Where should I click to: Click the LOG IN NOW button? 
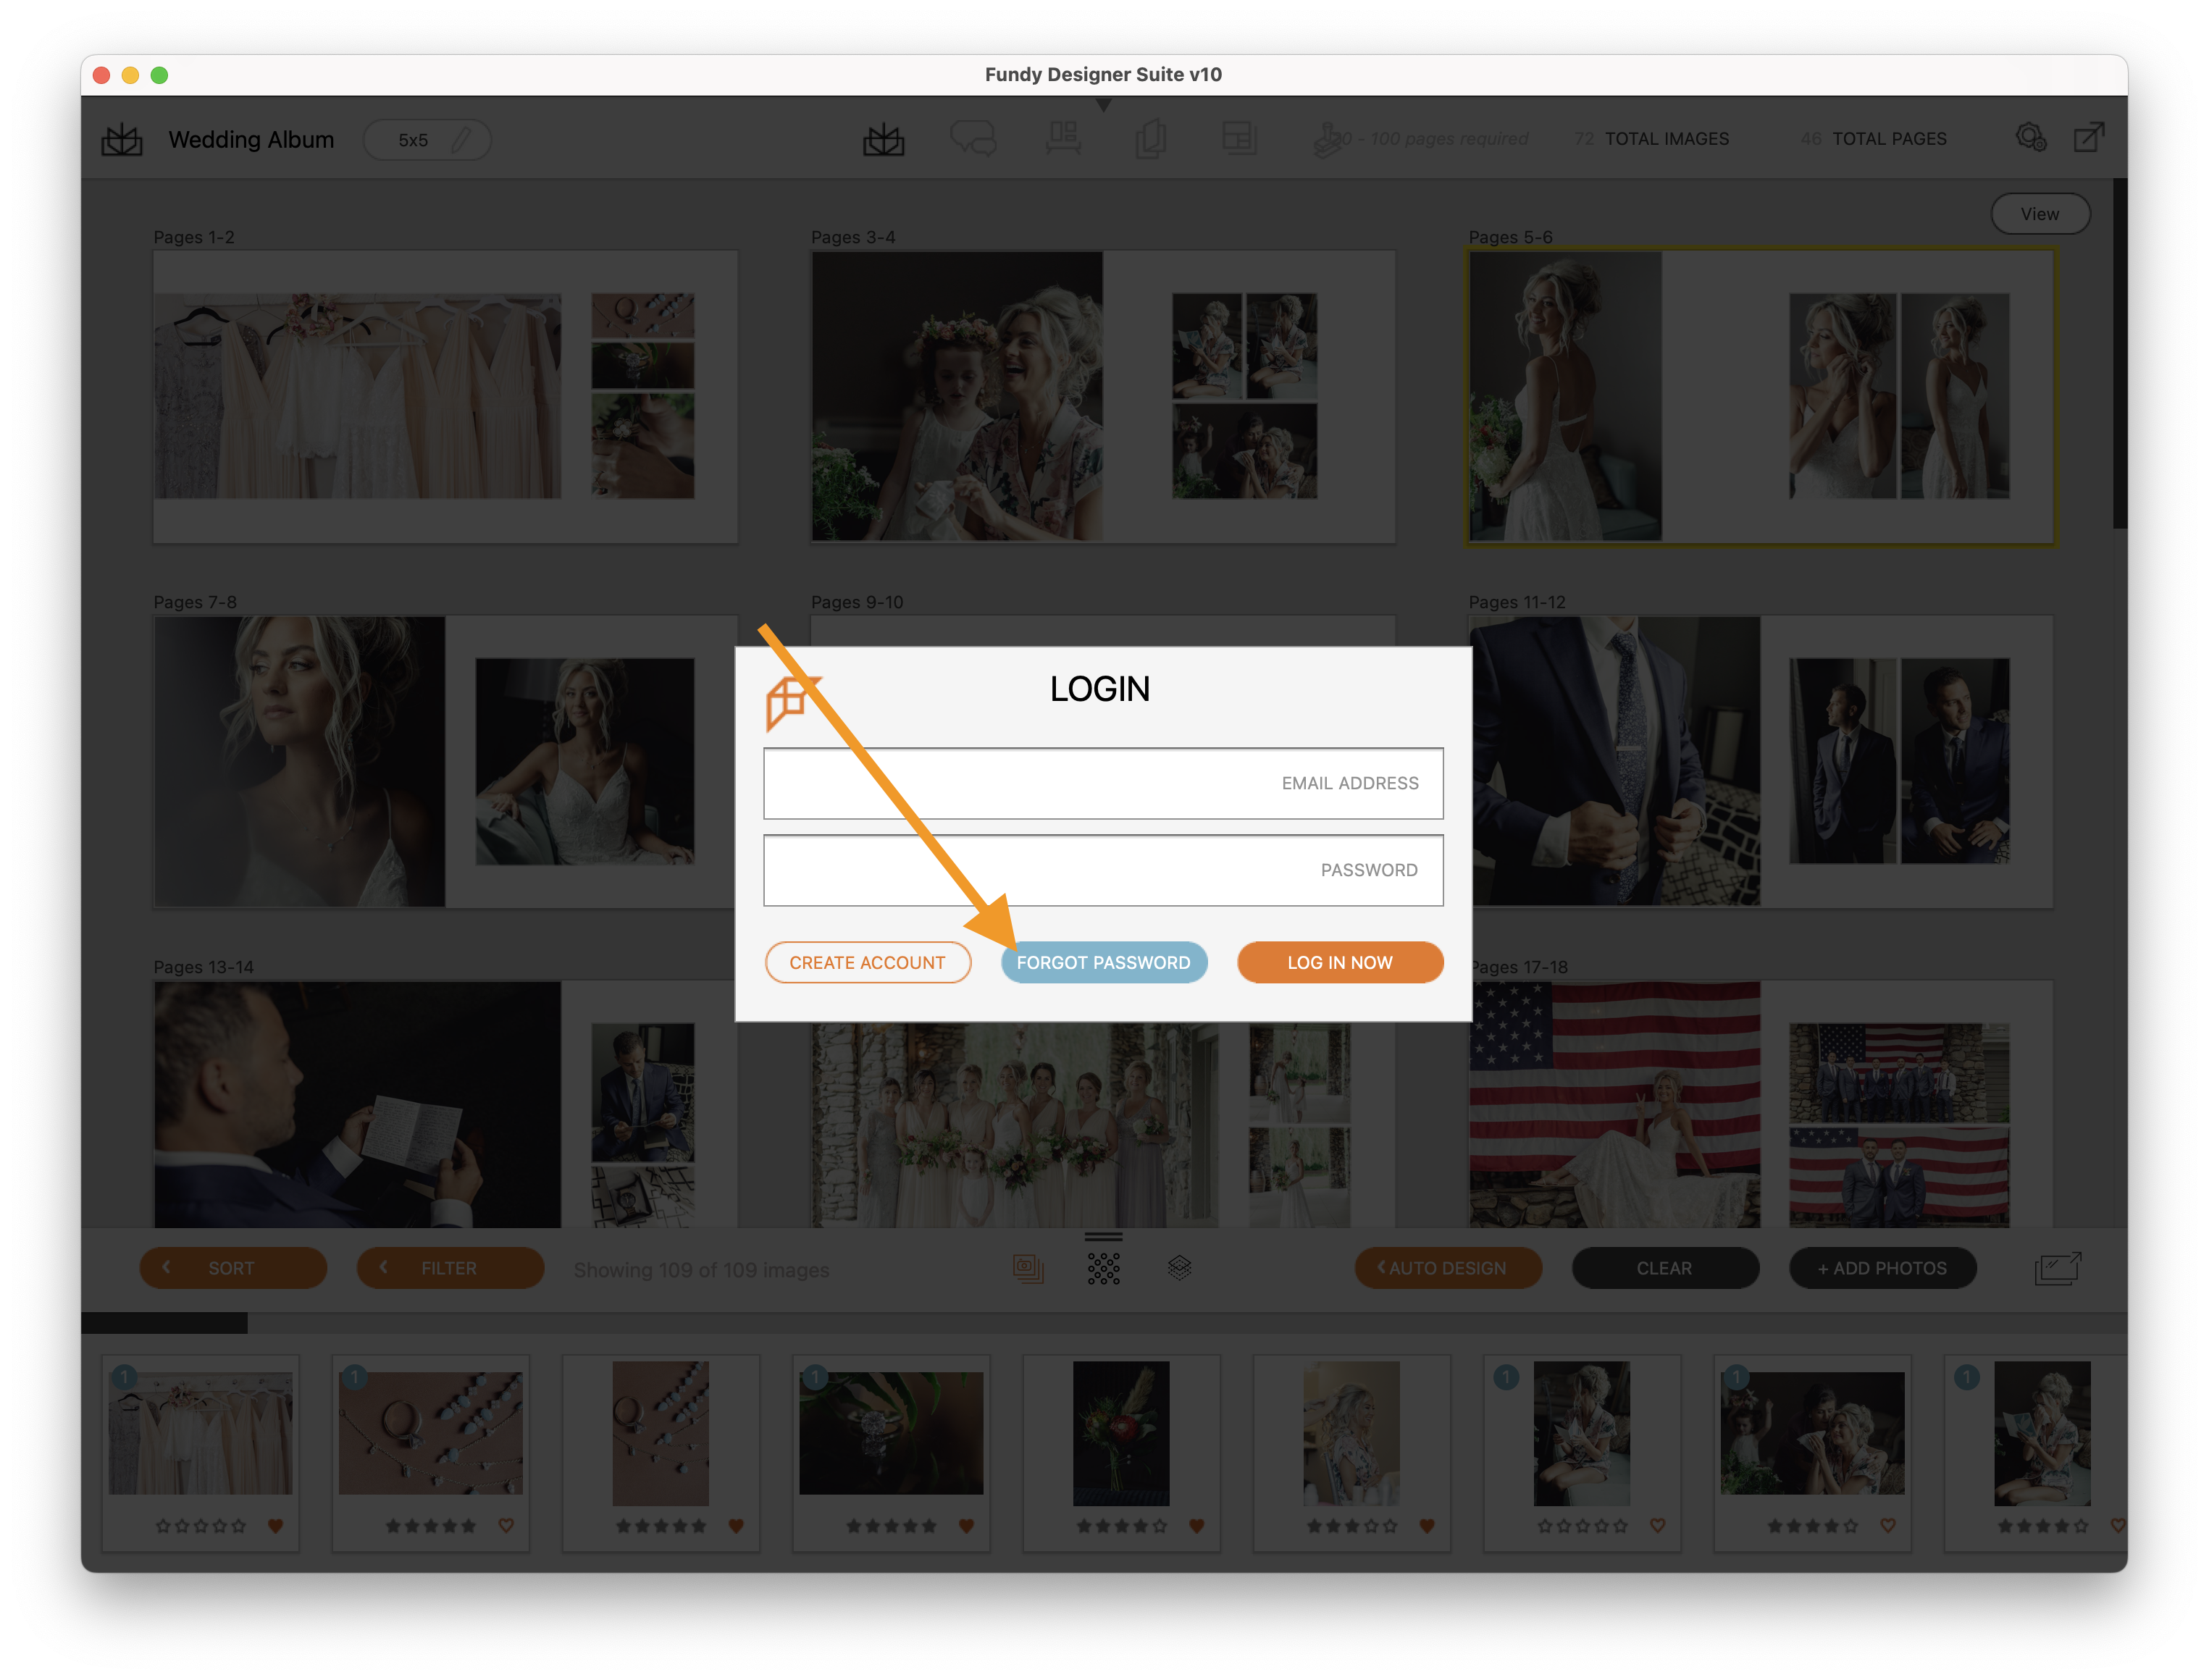point(1341,962)
